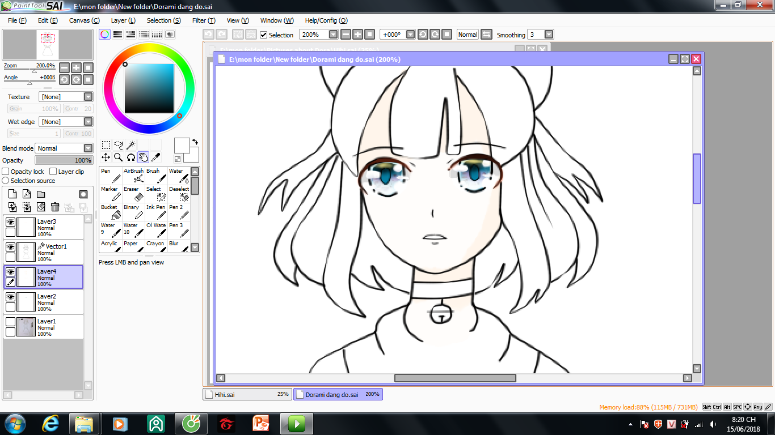This screenshot has width=775, height=435.
Task: Pick the Bucket fill tool
Action: (111, 212)
